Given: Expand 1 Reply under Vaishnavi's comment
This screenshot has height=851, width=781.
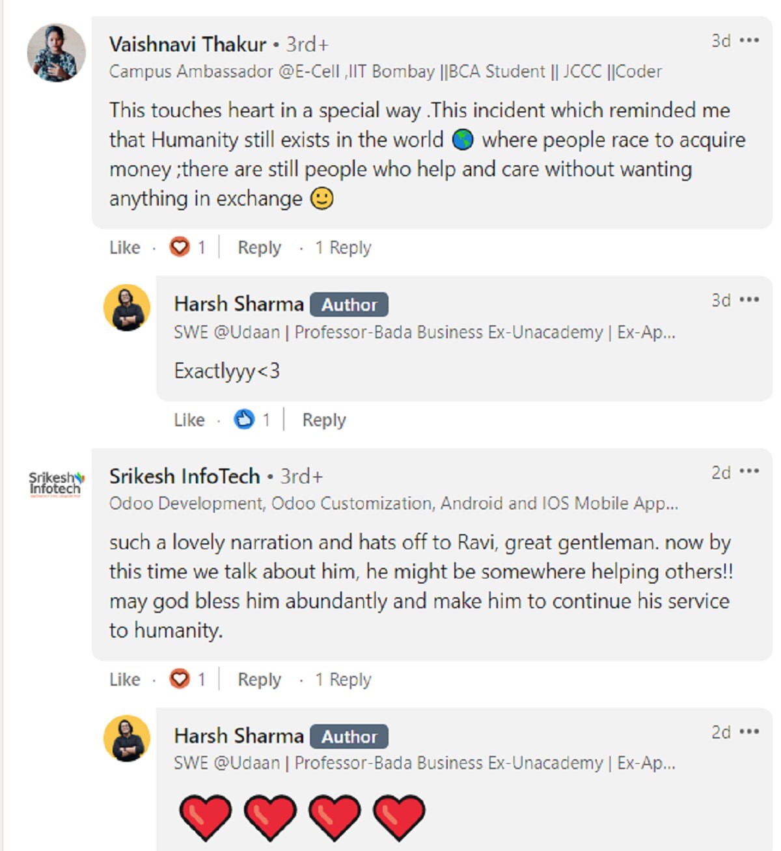Looking at the screenshot, I should 343,247.
